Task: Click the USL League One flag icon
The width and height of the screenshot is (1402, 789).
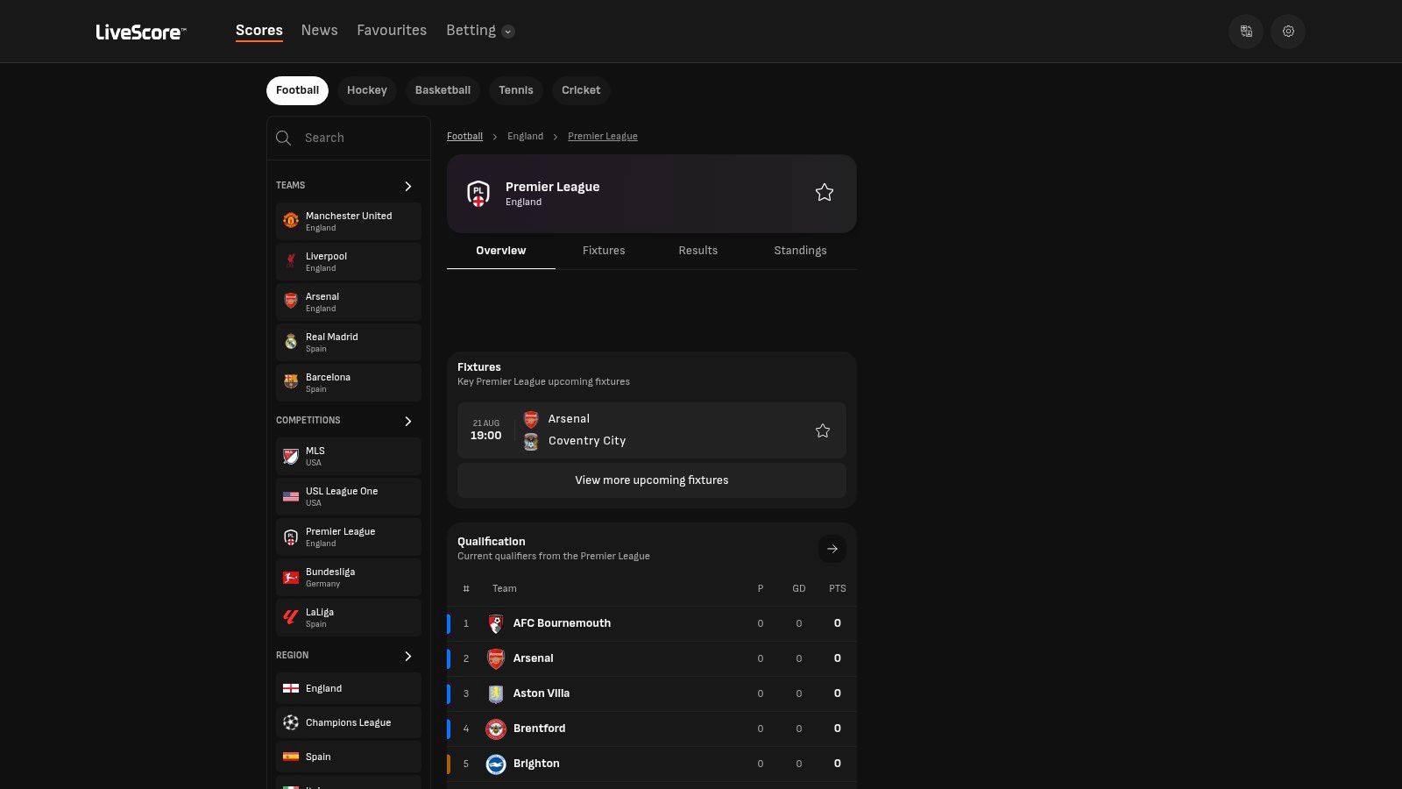Action: pos(291,496)
